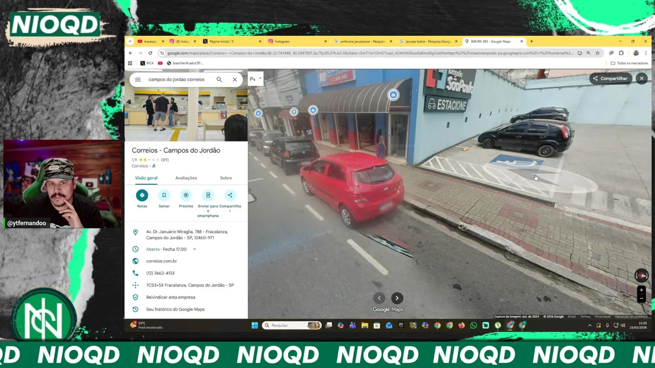Screen dimensions: 655x368
Task: Open Seu histórico do Google Maps
Action: coord(175,309)
